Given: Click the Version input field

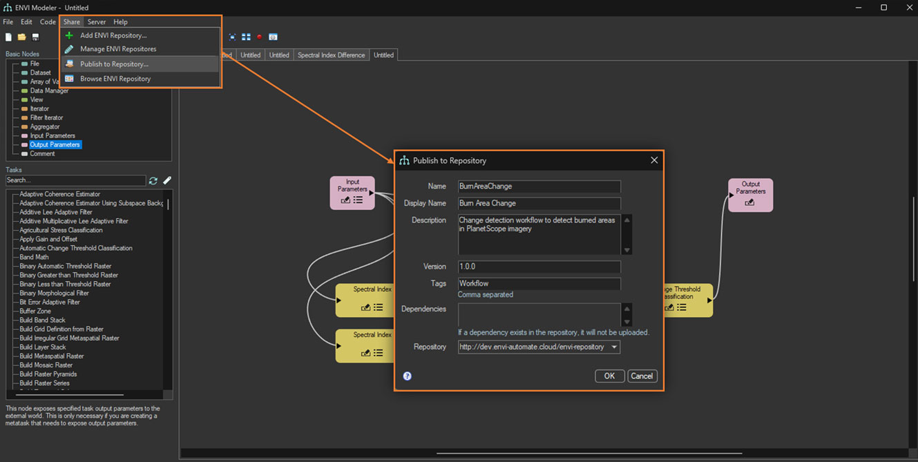Looking at the screenshot, I should click(x=539, y=267).
